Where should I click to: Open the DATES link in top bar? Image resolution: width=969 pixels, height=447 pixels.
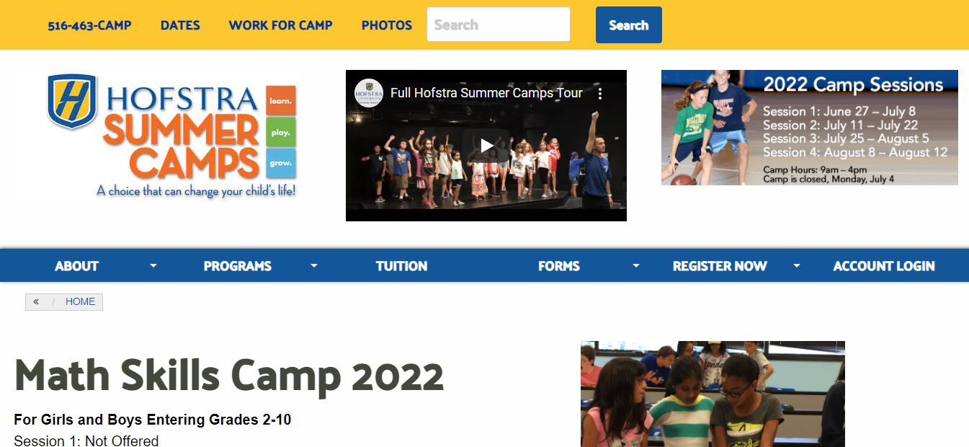pyautogui.click(x=180, y=25)
